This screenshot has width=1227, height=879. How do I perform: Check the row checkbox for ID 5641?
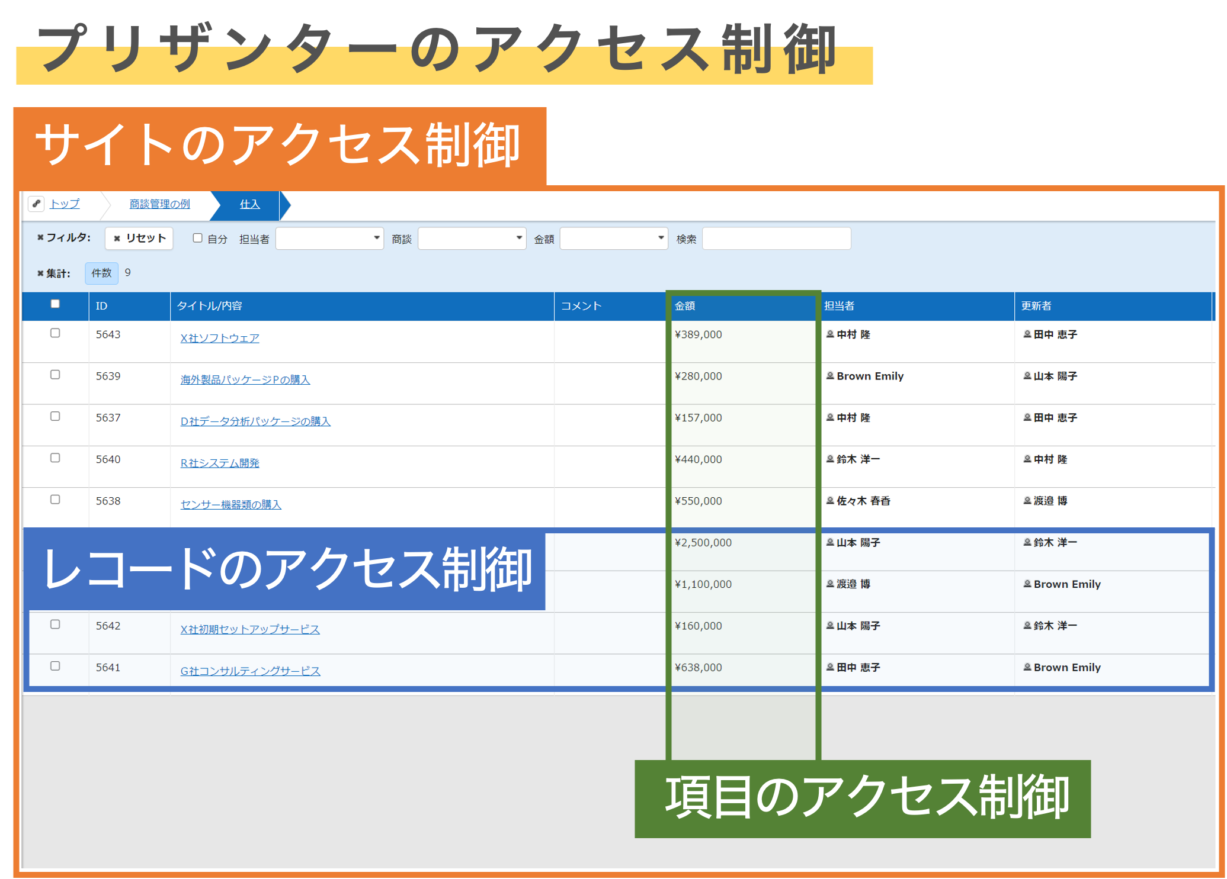coord(55,665)
